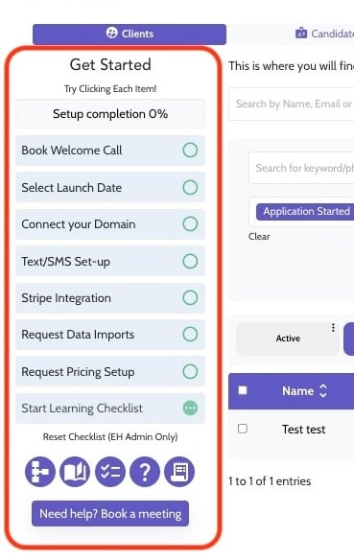This screenshot has width=354, height=560.
Task: Click the green dots icon on Start Learning Checklist
Action: 190,408
